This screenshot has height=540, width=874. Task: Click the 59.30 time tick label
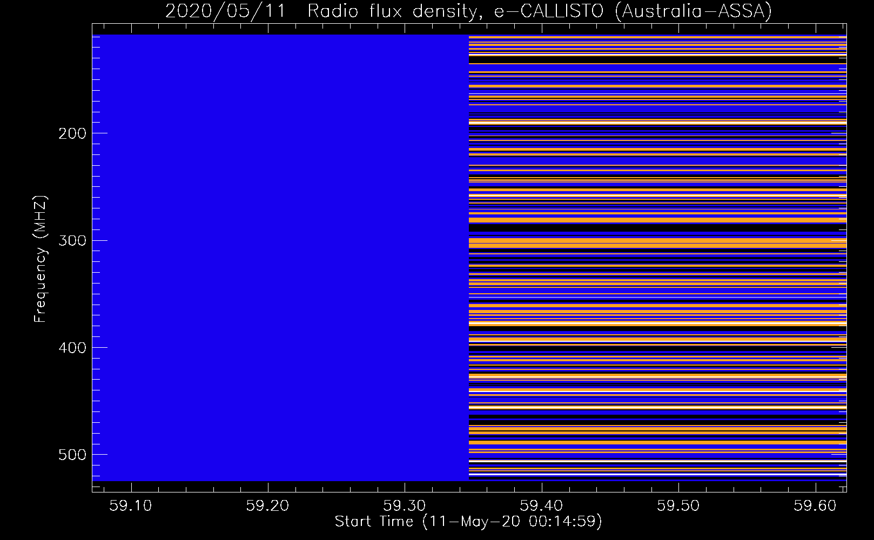coord(405,506)
